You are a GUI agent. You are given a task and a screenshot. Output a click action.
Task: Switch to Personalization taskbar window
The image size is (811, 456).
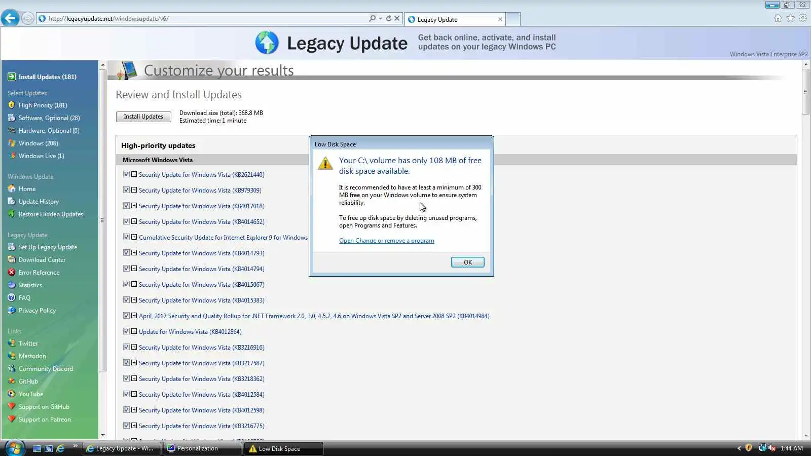tap(203, 448)
